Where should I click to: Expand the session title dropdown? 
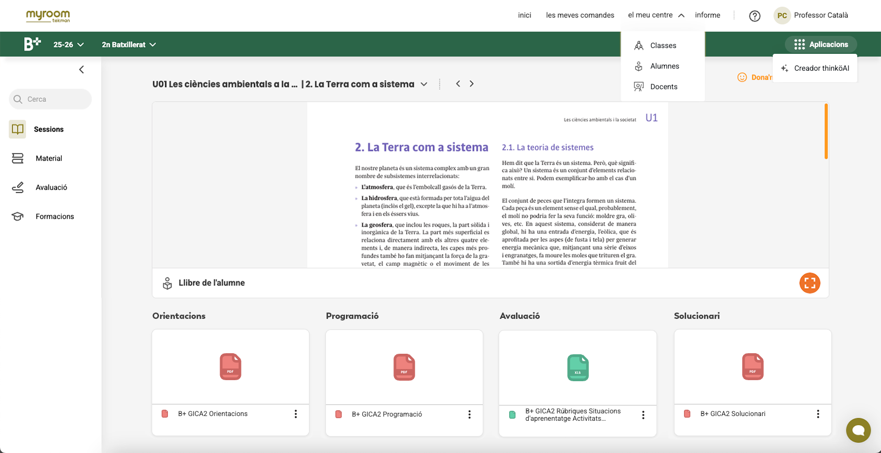[x=424, y=84]
